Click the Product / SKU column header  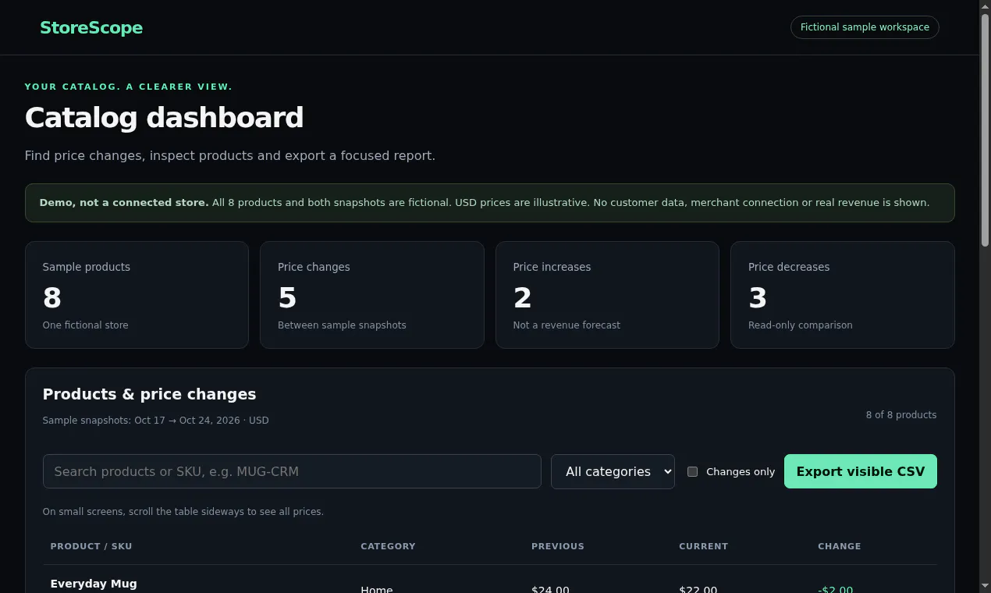91,546
